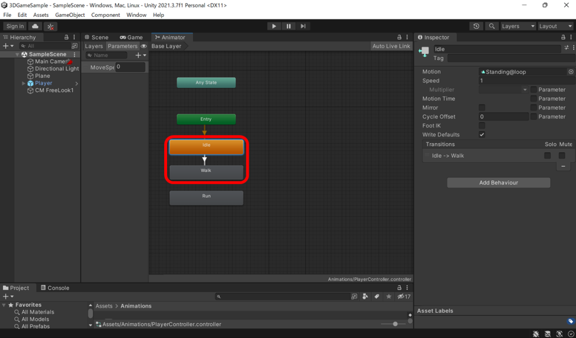The image size is (576, 338).
Task: Open the Layers dropdown in the toolbar
Action: [x=517, y=26]
